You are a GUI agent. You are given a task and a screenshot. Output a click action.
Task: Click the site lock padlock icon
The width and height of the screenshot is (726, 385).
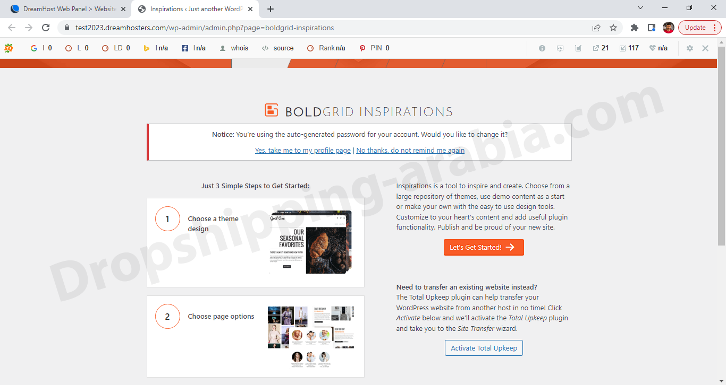[x=67, y=28]
